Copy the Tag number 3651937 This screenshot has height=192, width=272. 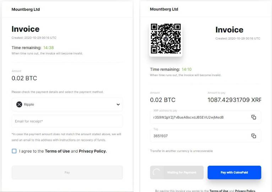[254, 136]
